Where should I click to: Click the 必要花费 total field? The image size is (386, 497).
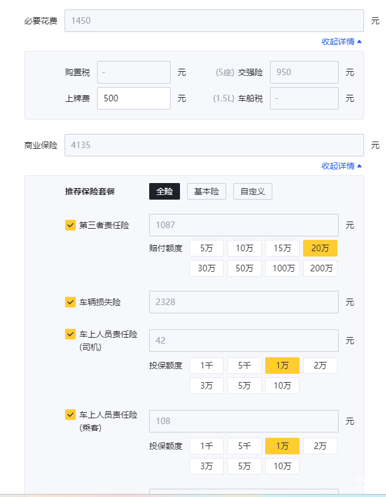pyautogui.click(x=214, y=21)
